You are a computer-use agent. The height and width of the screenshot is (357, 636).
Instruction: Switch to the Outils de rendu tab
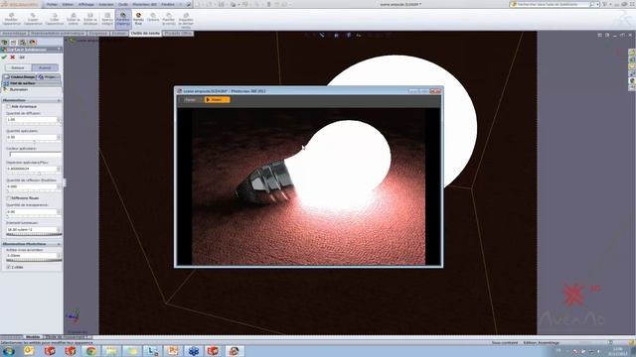click(x=145, y=33)
